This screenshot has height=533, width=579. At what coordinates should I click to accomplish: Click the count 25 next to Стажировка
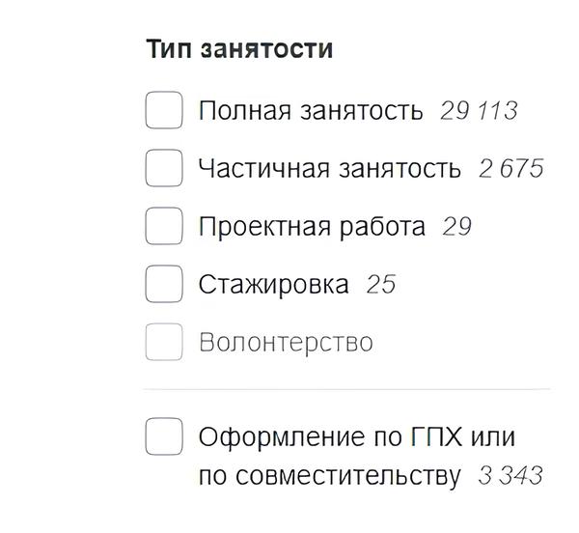[380, 284]
